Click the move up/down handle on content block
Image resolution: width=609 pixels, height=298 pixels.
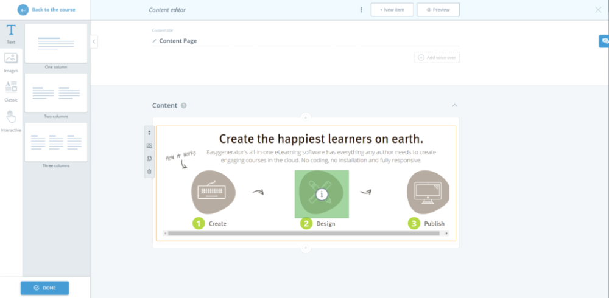tap(149, 133)
